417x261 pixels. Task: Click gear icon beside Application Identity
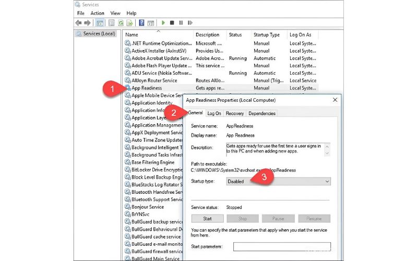128,103
